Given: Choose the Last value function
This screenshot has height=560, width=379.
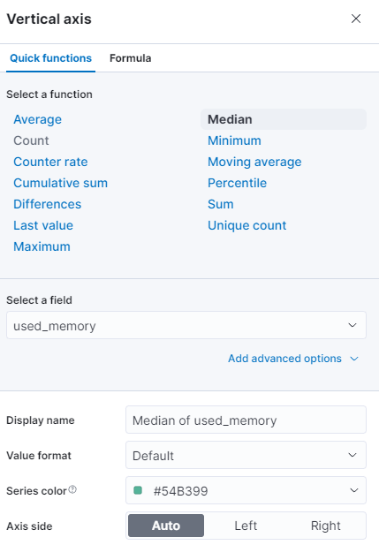Looking at the screenshot, I should 43,225.
